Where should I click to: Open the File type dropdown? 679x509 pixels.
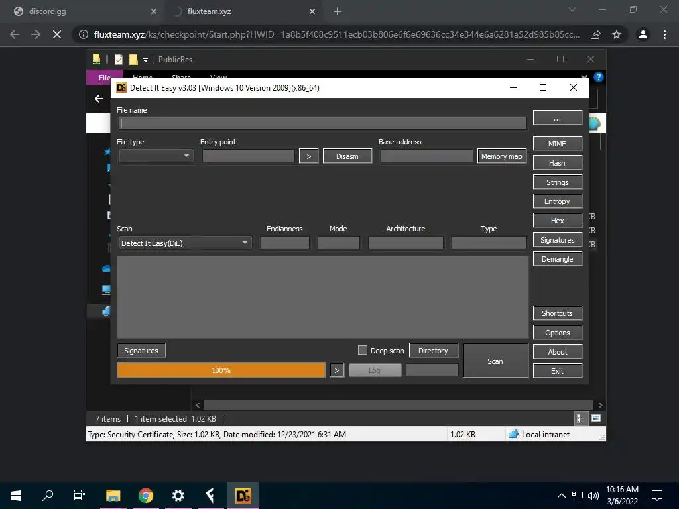(156, 156)
